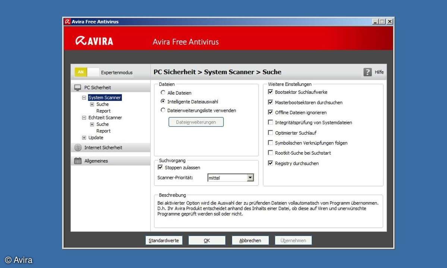The image size is (447, 268).
Task: Select Echtzeit Scanner tree item
Action: (105, 118)
